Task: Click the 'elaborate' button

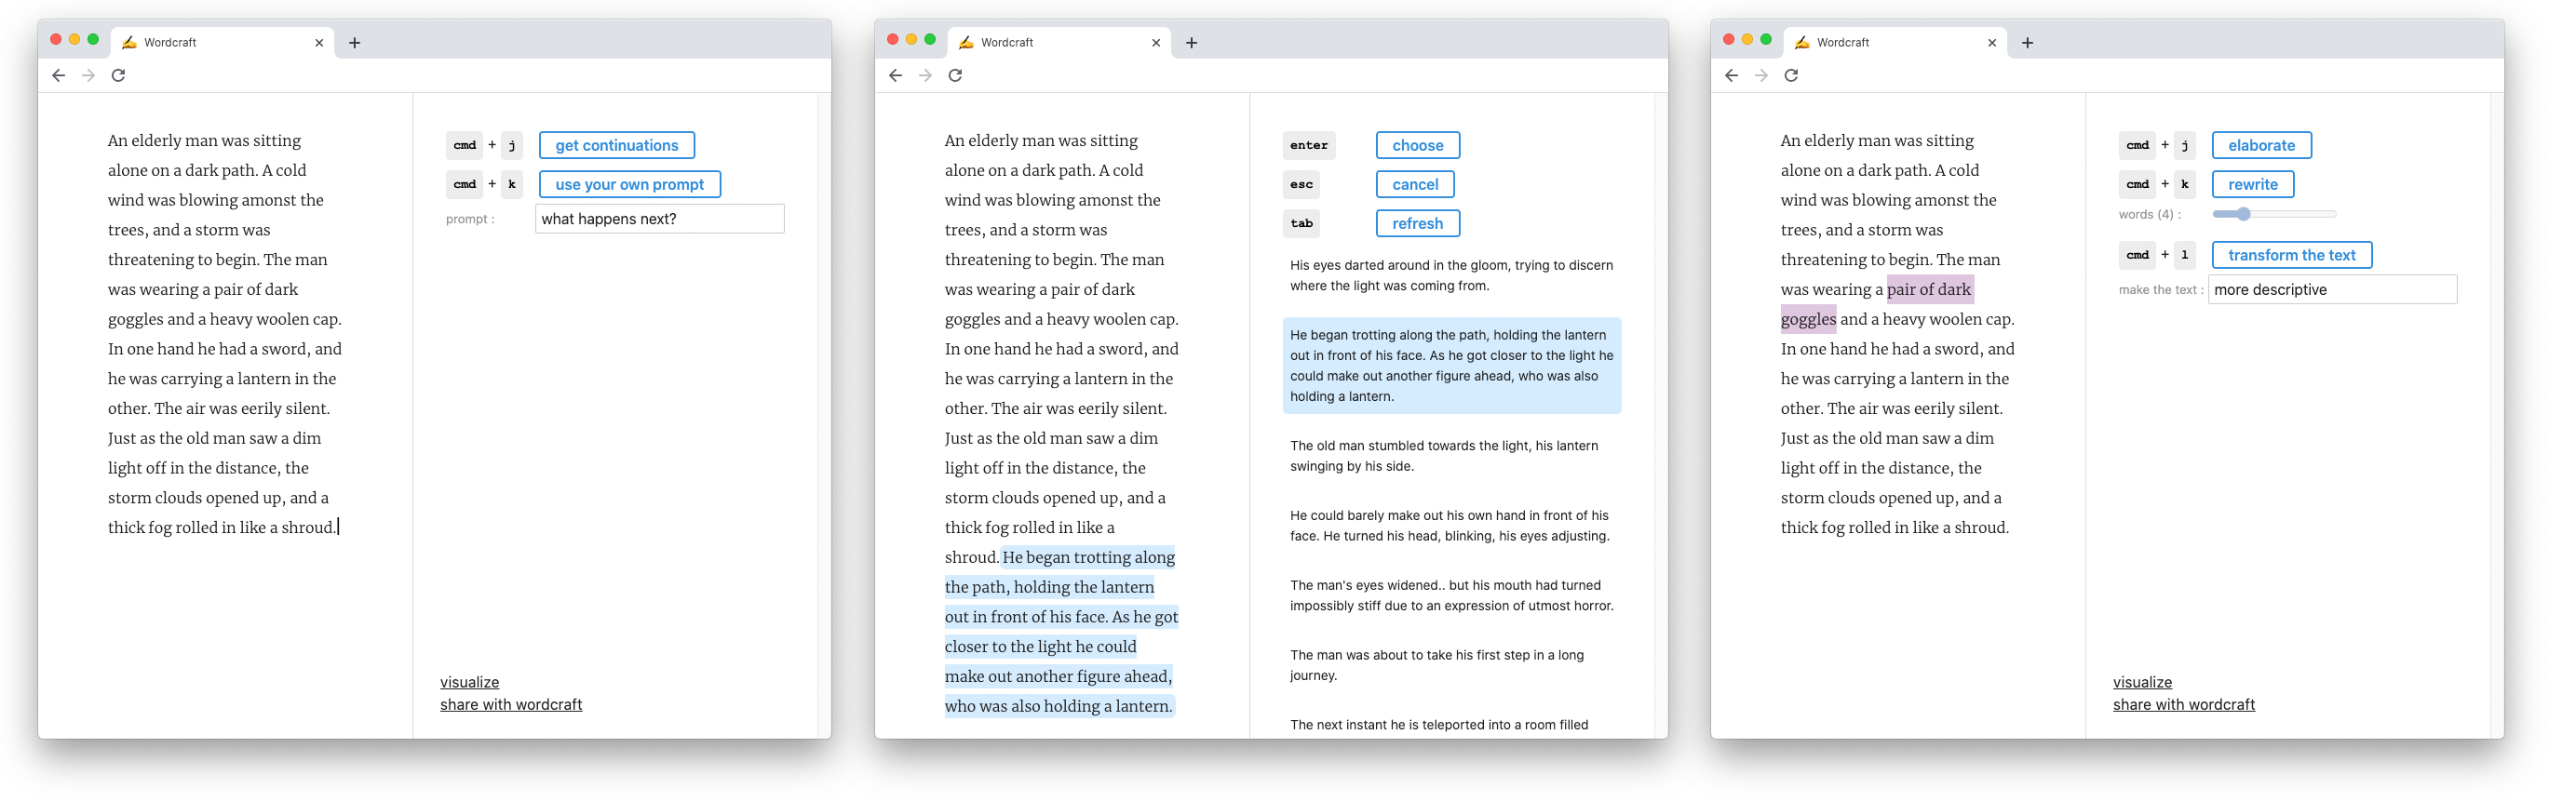Action: tap(2262, 146)
